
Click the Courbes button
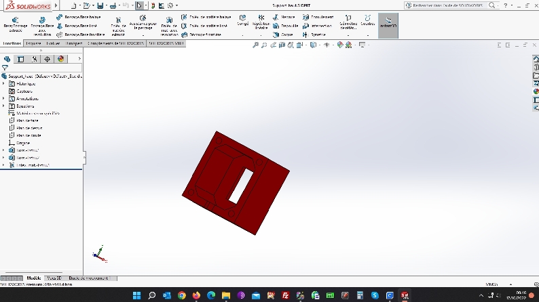[x=368, y=21]
